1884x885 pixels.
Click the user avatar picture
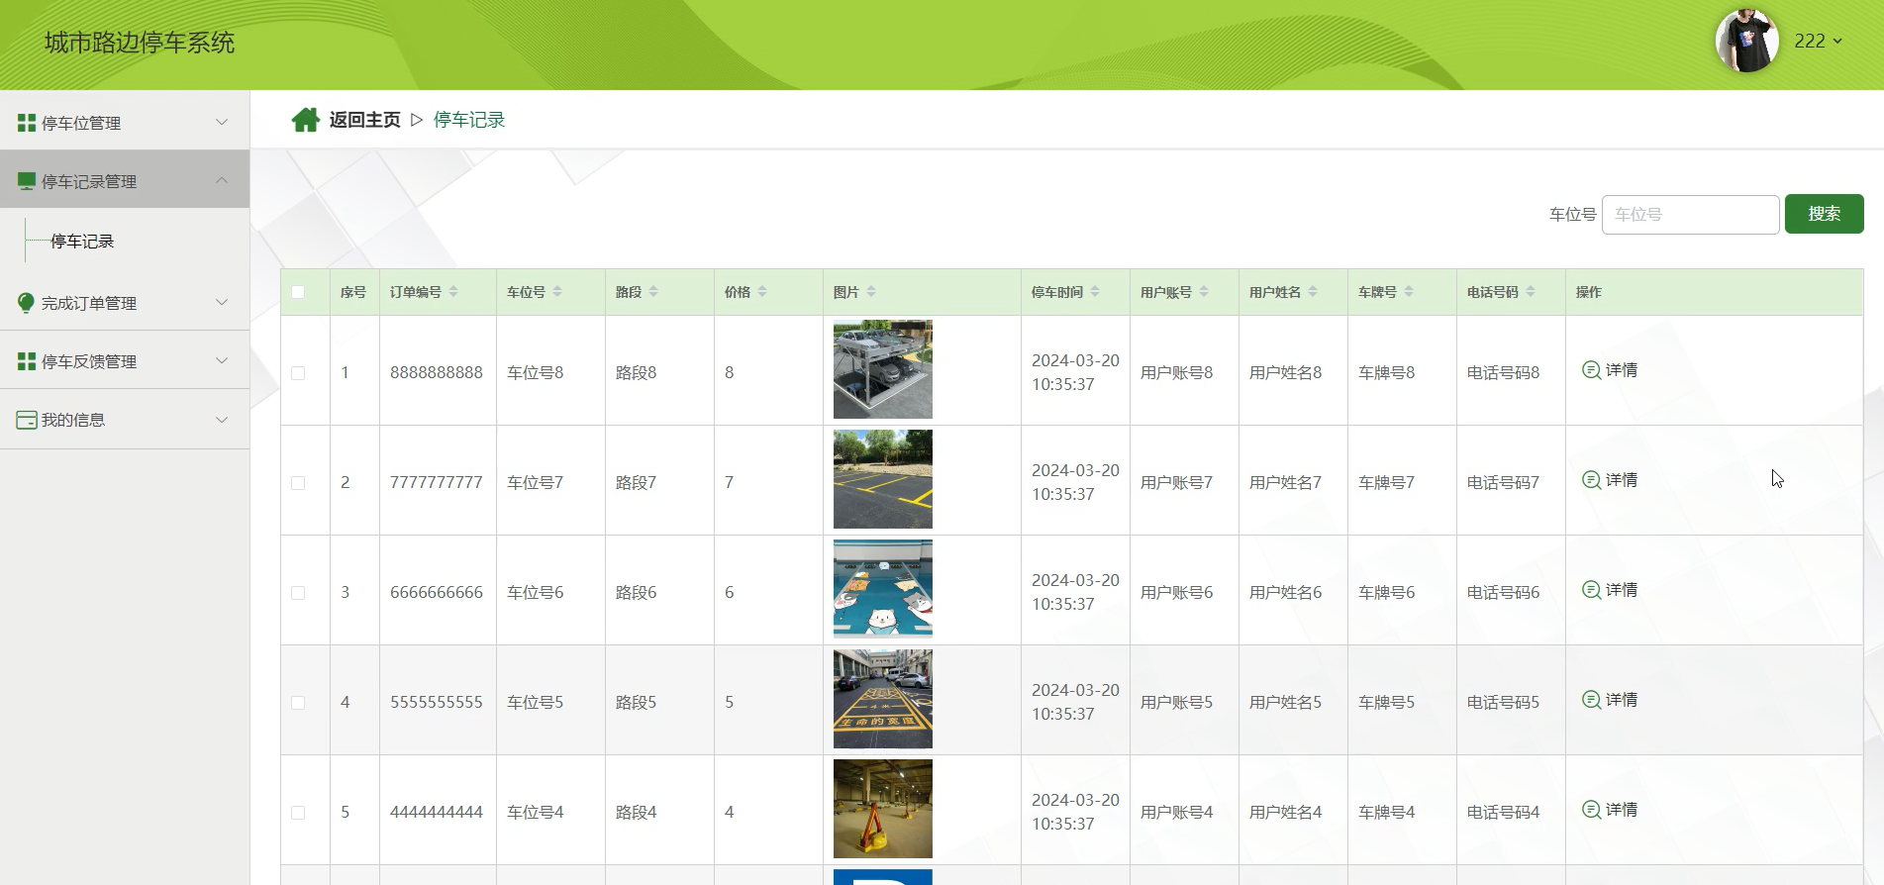pos(1747,41)
